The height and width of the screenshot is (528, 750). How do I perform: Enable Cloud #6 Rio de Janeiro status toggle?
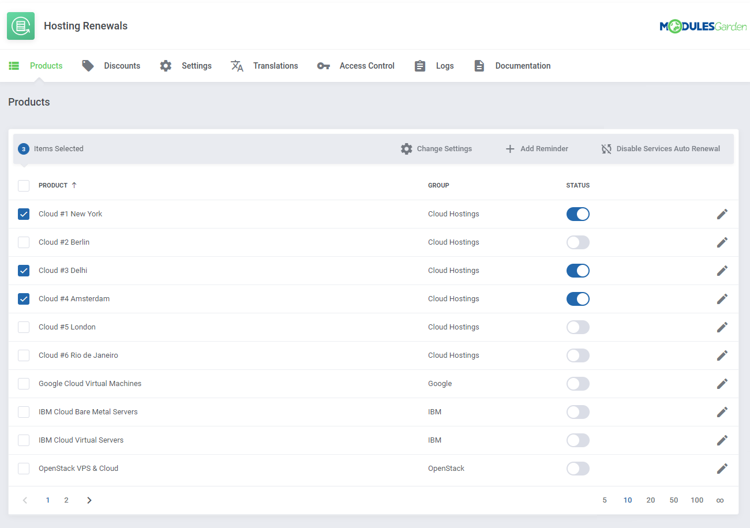tap(578, 355)
